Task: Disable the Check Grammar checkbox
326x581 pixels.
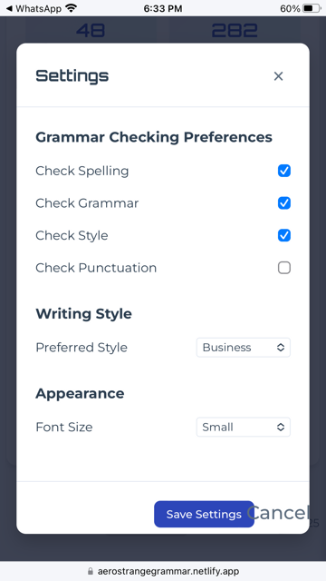Action: click(284, 203)
